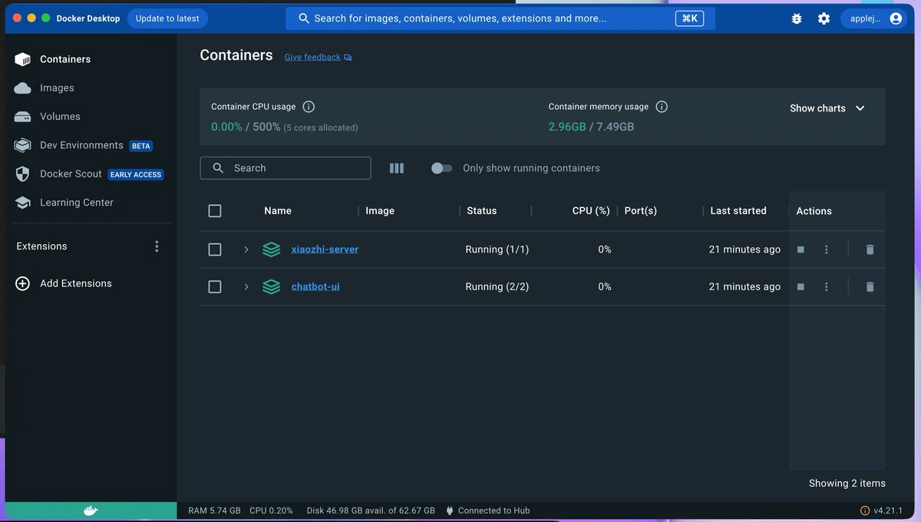The height and width of the screenshot is (522, 921).
Task: Click the Give feedback link
Action: click(x=318, y=57)
